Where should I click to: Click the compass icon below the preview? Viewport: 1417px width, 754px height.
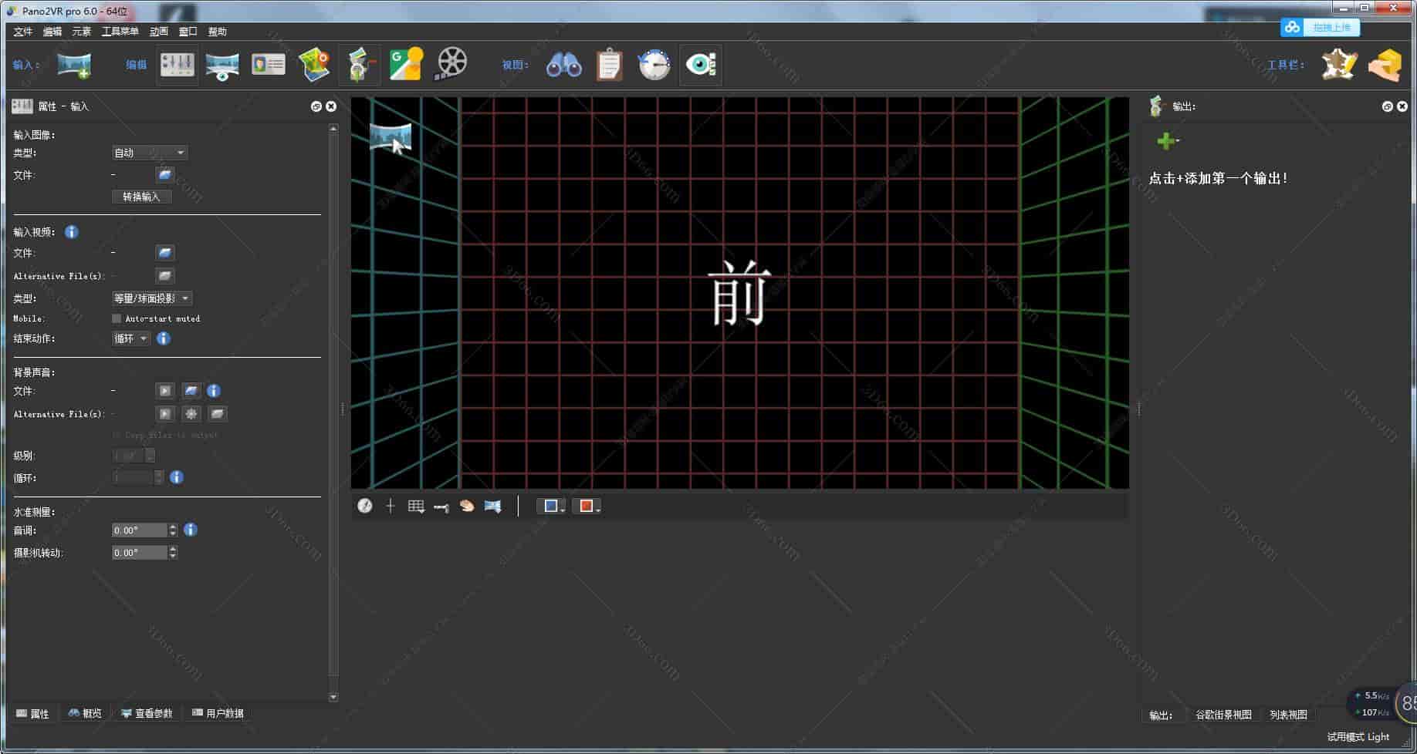(364, 506)
